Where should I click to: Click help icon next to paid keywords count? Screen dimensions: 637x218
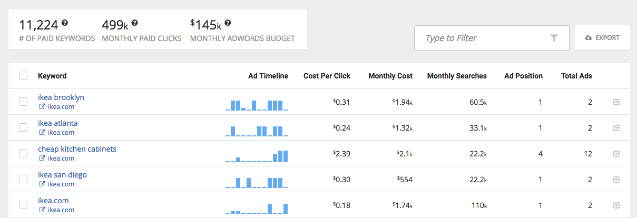(x=65, y=23)
